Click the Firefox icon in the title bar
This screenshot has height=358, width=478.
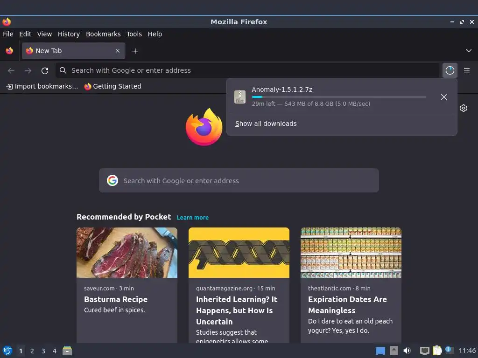[7, 22]
